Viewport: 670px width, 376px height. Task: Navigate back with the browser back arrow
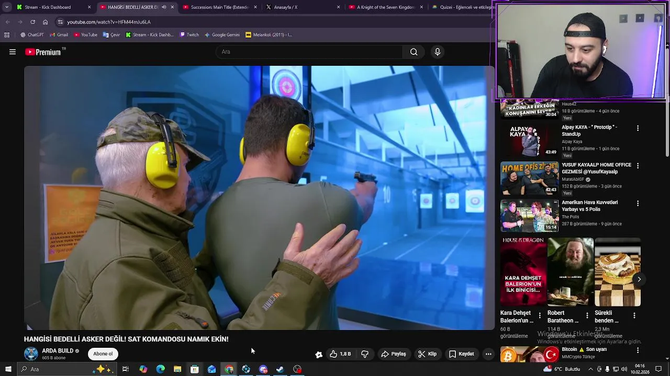click(x=7, y=22)
